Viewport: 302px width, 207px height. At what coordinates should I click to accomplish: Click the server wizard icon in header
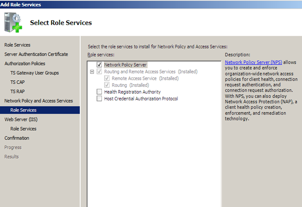(x=13, y=22)
